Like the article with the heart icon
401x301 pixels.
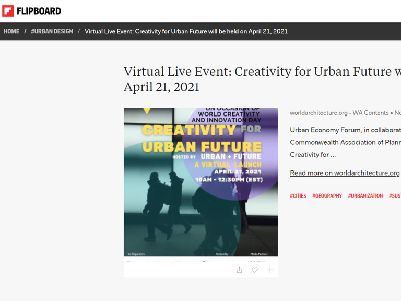pyautogui.click(x=255, y=270)
